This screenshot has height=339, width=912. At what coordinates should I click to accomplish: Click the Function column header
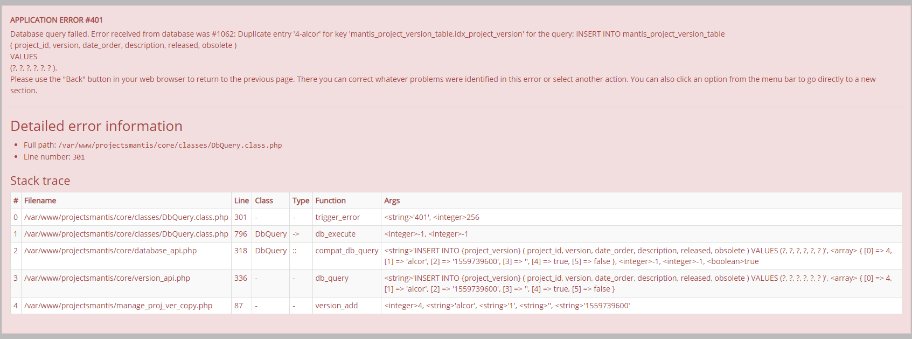pos(330,200)
